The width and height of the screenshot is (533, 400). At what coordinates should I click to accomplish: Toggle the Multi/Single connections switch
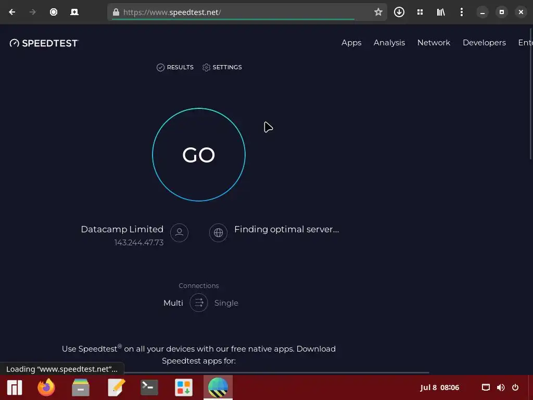(x=198, y=303)
